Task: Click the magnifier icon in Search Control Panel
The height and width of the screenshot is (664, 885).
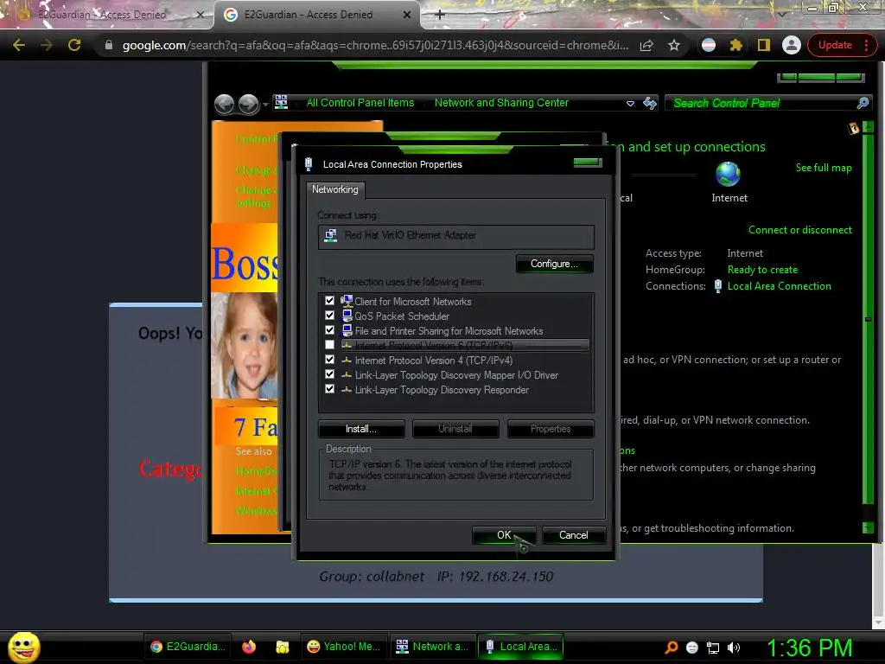Action: (x=863, y=103)
